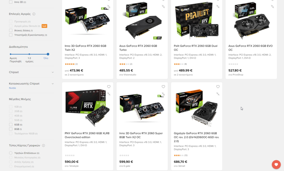Open the floating red favorites heart button
Image resolution: width=284 pixels, height=171 pixels.
(276, 165)
